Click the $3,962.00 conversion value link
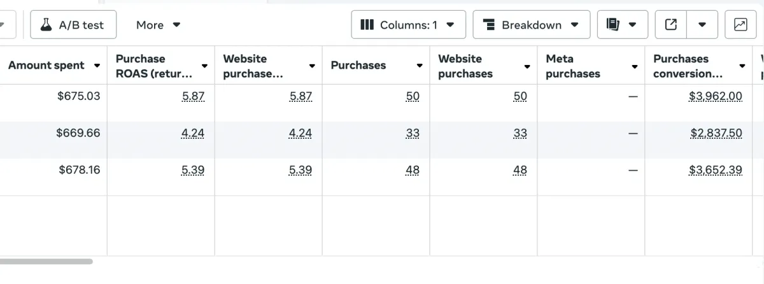Screen dimensions: 764x284 [715, 97]
